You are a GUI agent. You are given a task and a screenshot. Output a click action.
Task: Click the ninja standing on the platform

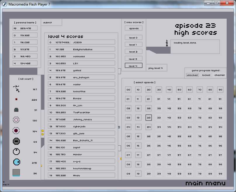click(x=167, y=43)
